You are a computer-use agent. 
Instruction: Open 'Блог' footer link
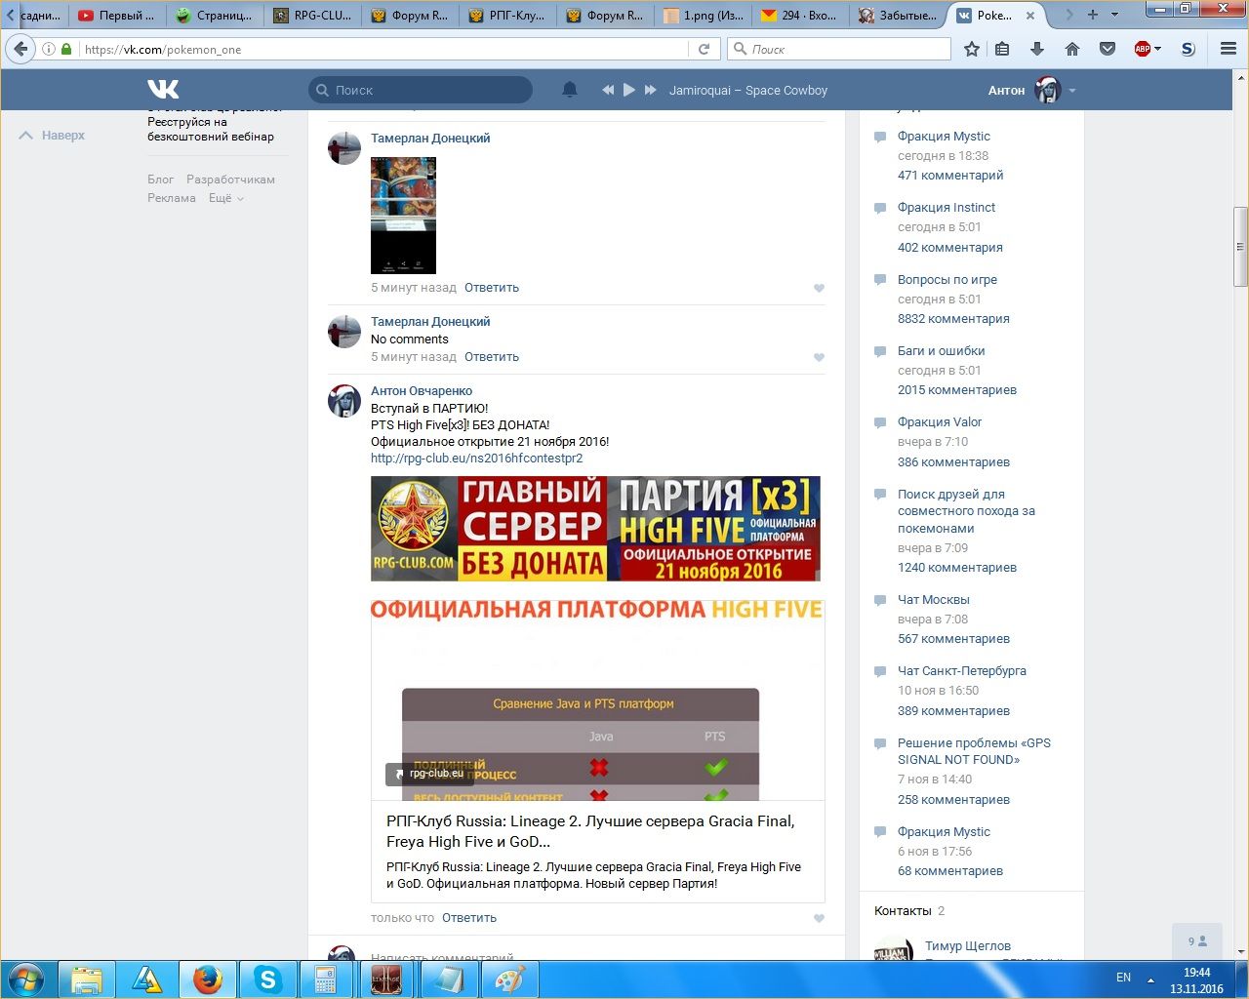point(161,180)
